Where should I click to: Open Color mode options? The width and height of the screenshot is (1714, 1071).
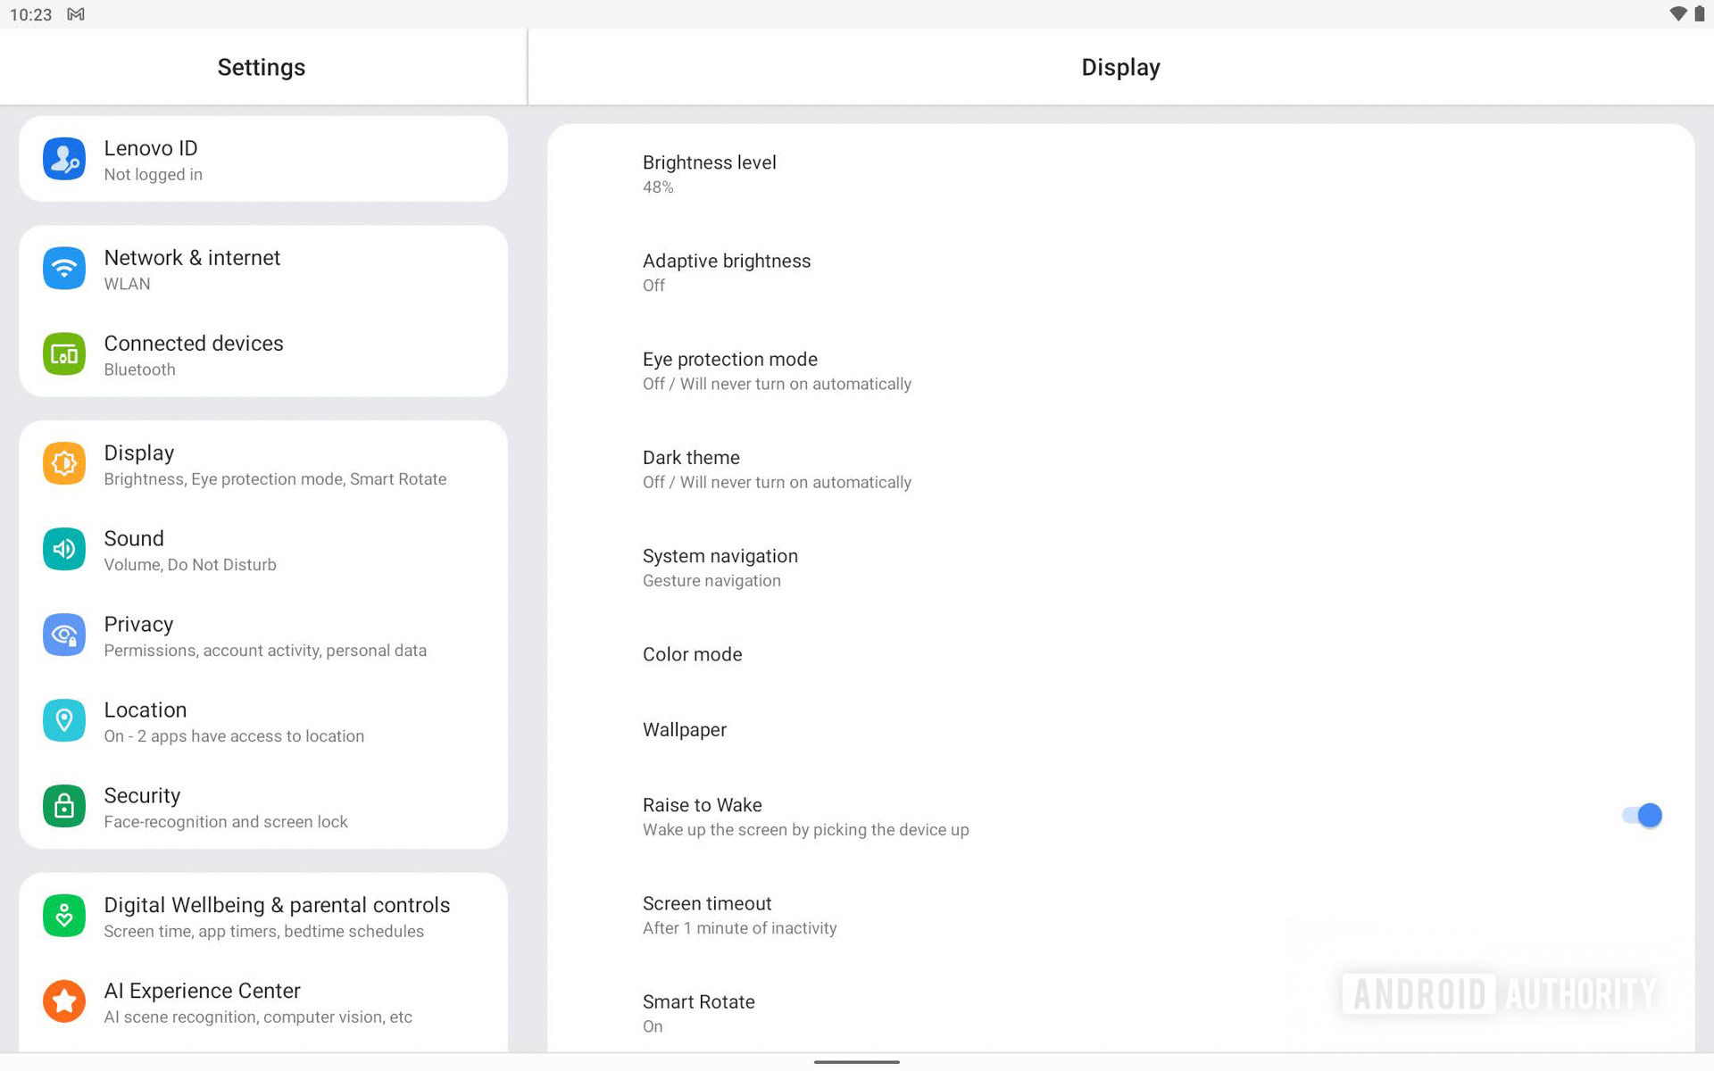pyautogui.click(x=693, y=655)
